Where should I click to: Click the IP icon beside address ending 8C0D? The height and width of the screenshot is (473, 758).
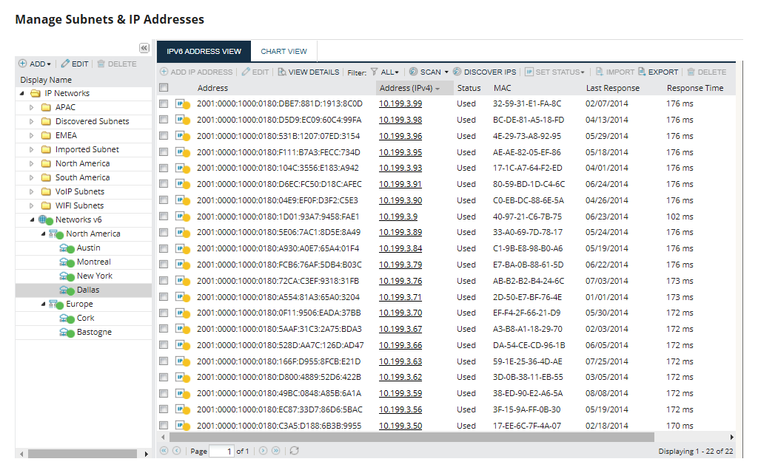pos(181,105)
